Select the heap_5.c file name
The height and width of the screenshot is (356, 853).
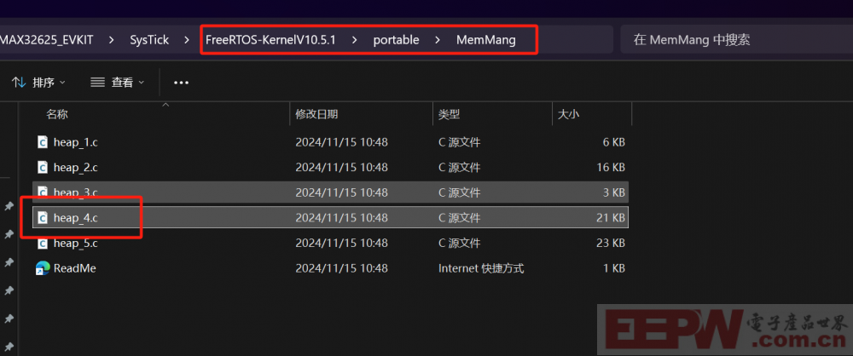click(x=76, y=243)
